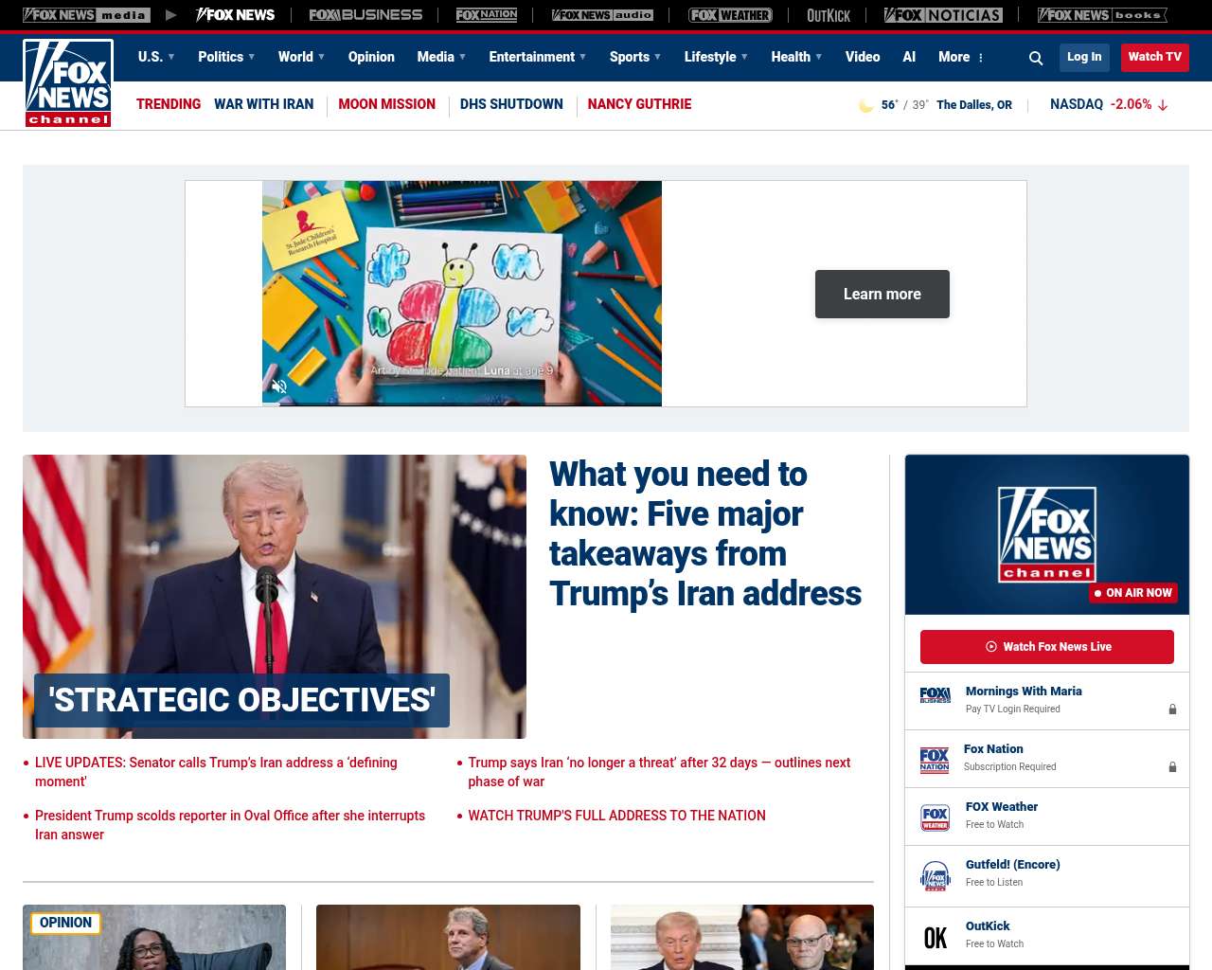The width and height of the screenshot is (1212, 970).
Task: Open Mornings With Maria show link
Action: pyautogui.click(x=1024, y=692)
